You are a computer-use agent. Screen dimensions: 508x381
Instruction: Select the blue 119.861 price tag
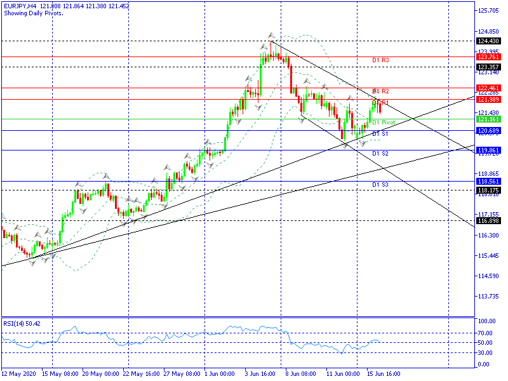pos(487,150)
